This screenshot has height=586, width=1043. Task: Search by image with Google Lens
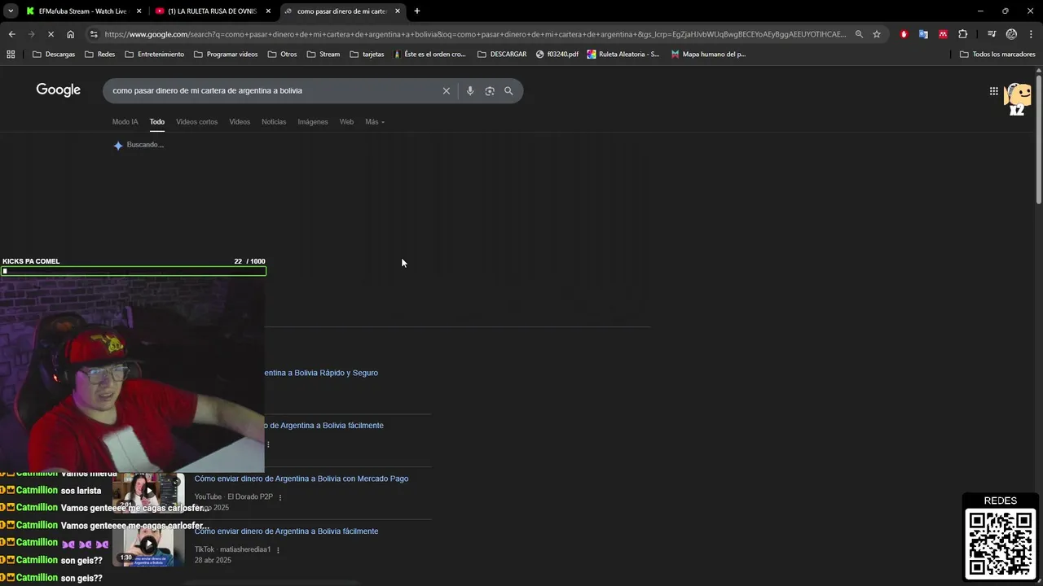click(490, 91)
